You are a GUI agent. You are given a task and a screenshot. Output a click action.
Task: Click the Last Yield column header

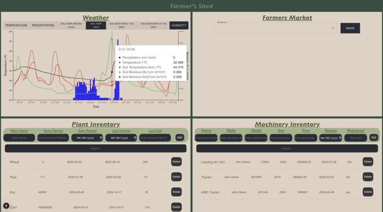pos(155,131)
